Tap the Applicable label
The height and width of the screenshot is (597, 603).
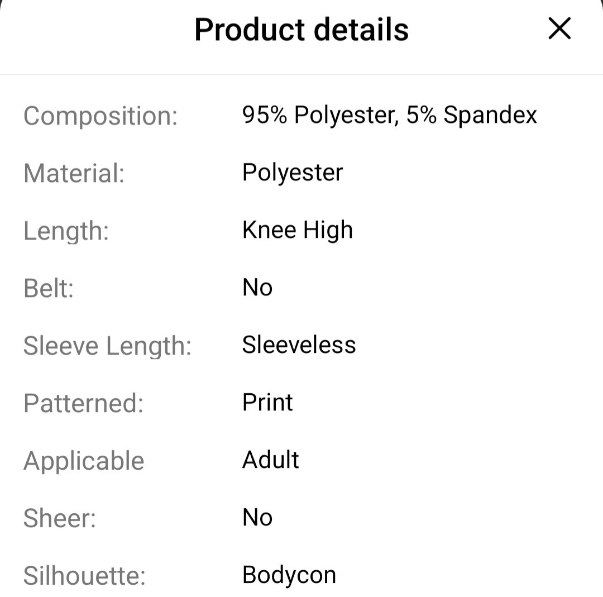coord(84,461)
